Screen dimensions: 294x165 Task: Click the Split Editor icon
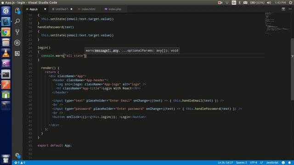(x=283, y=9)
